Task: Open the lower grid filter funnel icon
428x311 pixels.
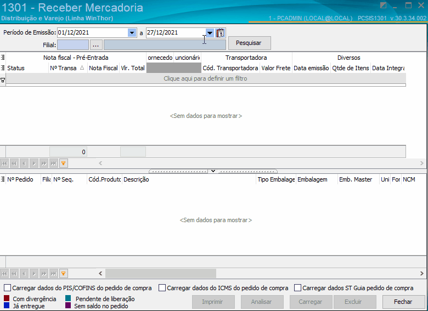Action: [64, 273]
